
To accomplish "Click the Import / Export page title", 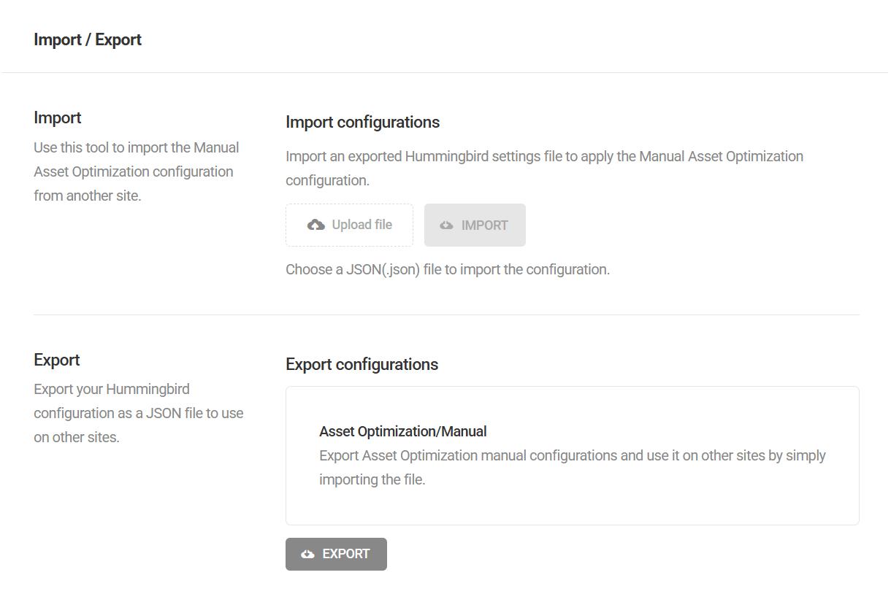I will click(88, 39).
